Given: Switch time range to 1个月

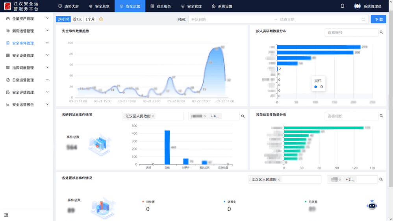Looking at the screenshot, I should pos(90,19).
